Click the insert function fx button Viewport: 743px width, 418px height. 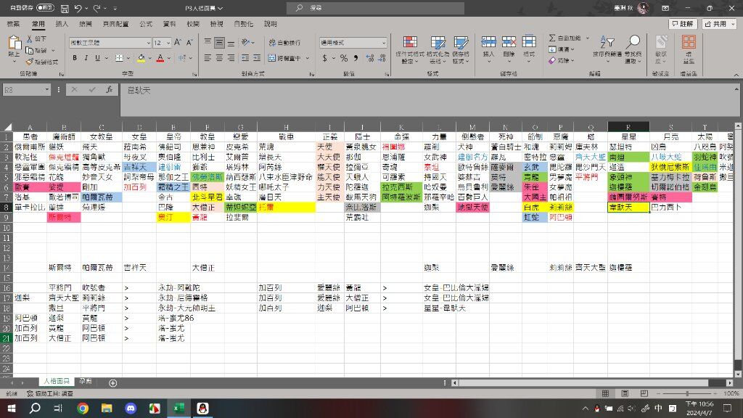(x=109, y=89)
